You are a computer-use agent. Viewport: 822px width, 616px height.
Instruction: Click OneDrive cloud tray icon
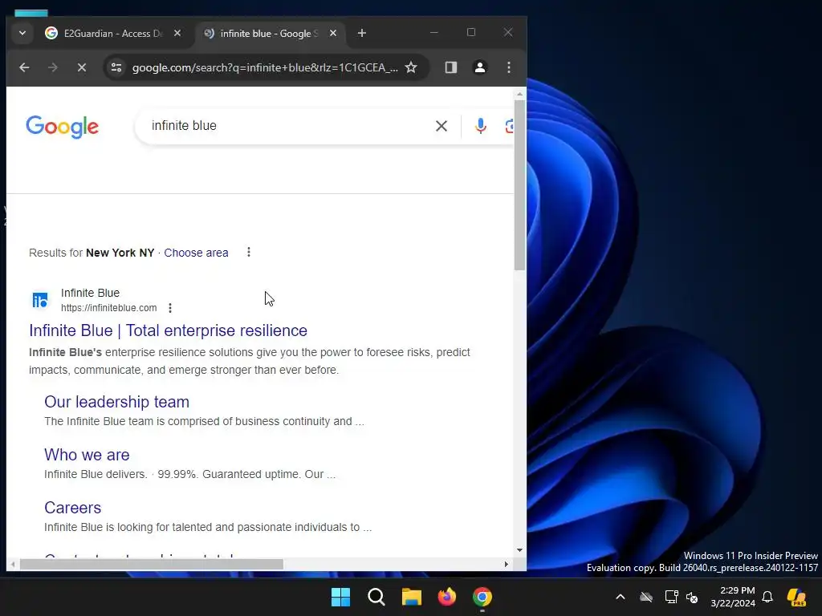(x=646, y=597)
